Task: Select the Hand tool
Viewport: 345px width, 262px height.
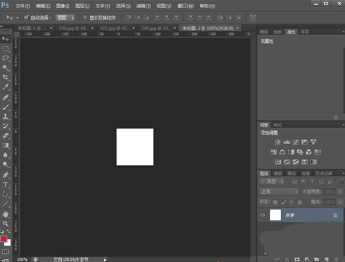Action: point(6,214)
